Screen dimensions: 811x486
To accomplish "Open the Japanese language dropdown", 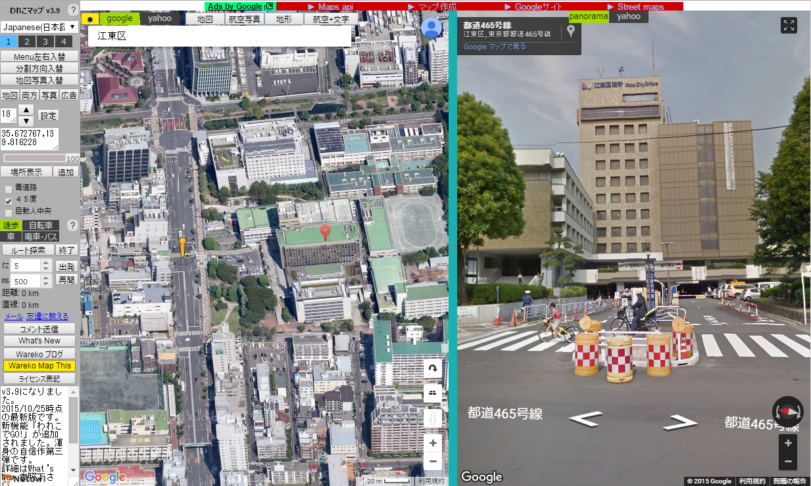I will tap(39, 27).
